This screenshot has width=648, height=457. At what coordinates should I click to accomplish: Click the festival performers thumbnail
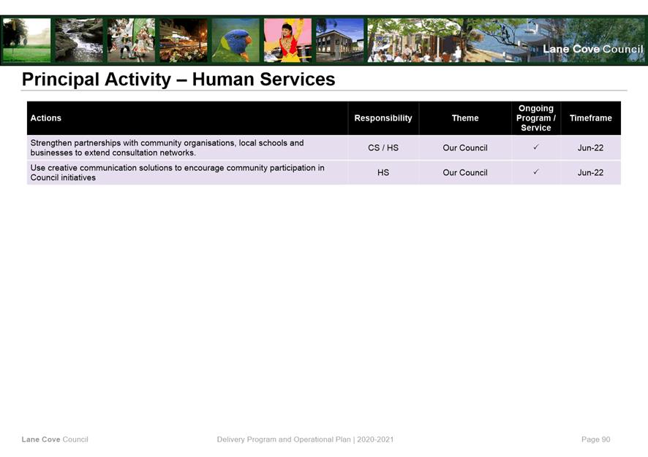[x=131, y=40]
